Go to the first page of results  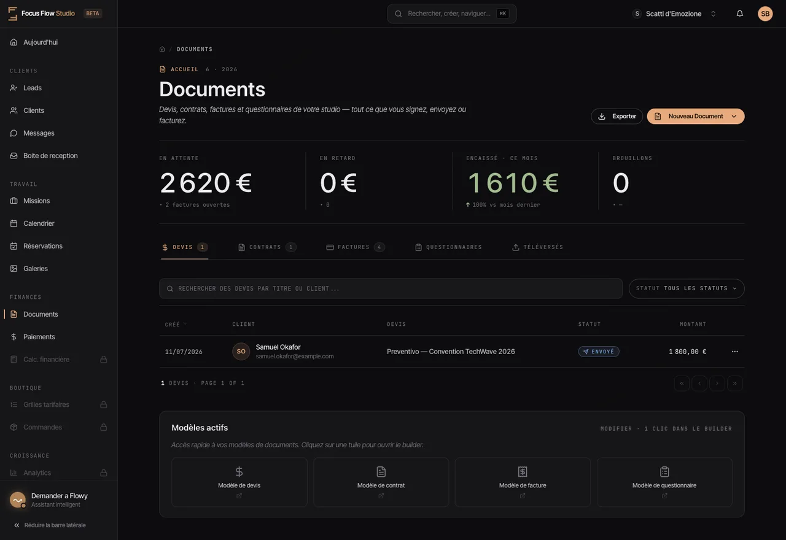coord(682,384)
